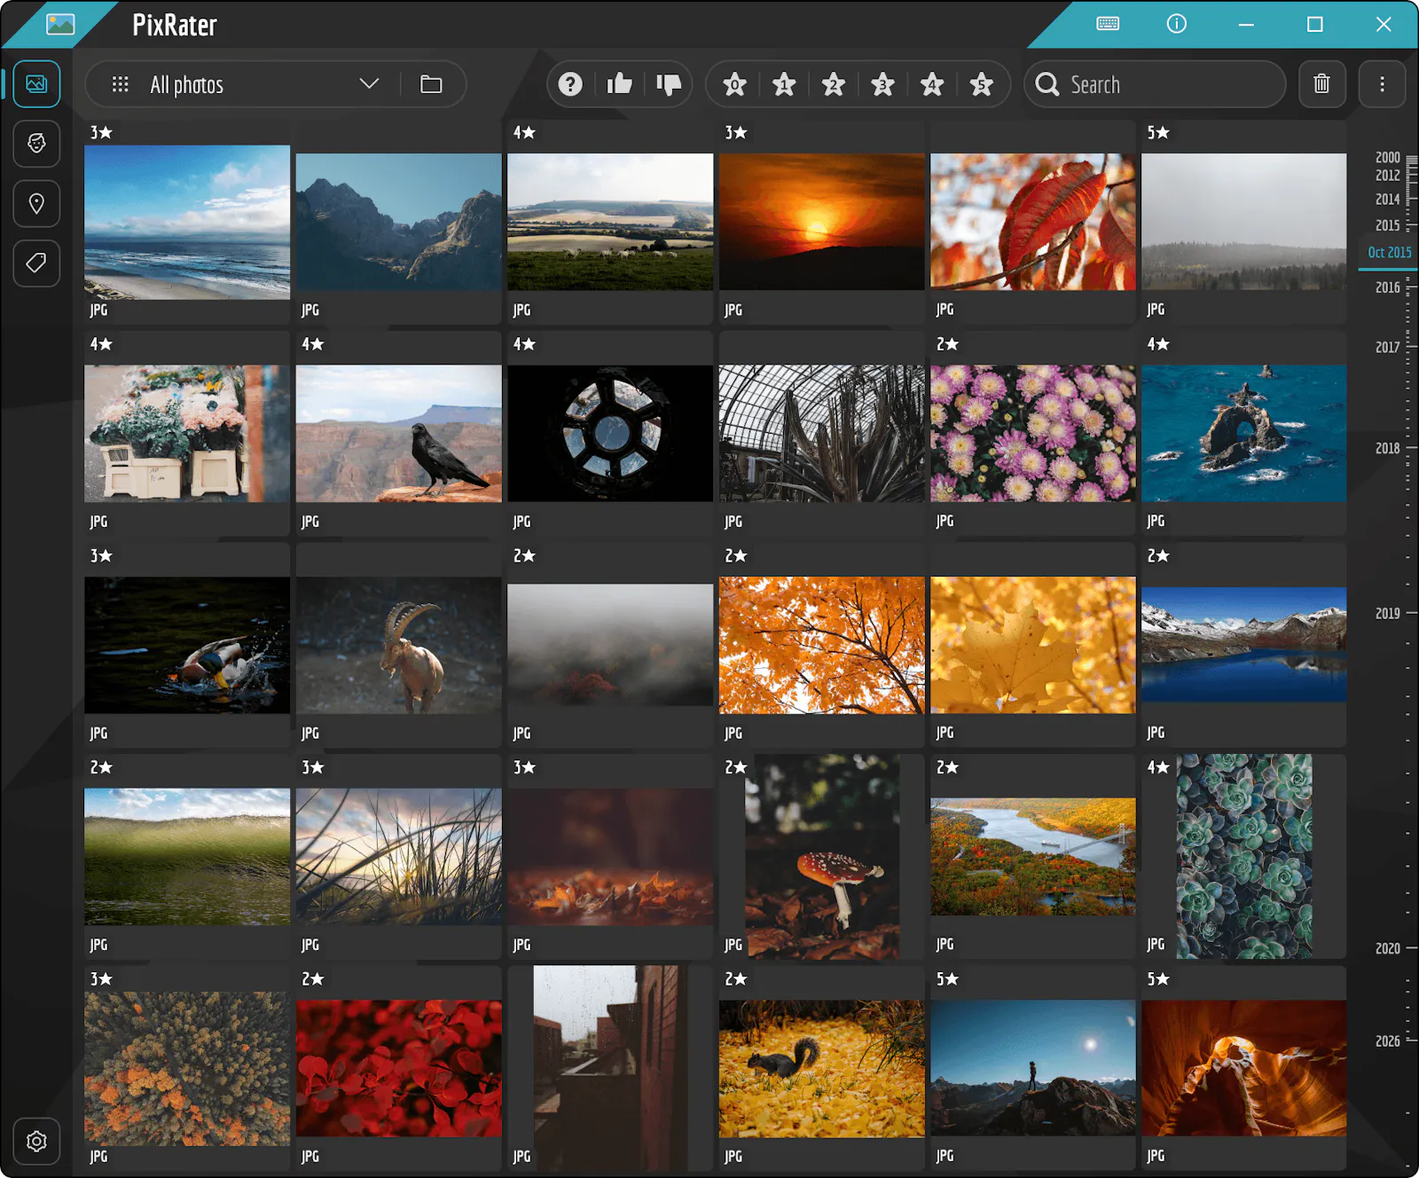Select the red mushroom photo
Screen dimensions: 1419x1178
coord(822,857)
